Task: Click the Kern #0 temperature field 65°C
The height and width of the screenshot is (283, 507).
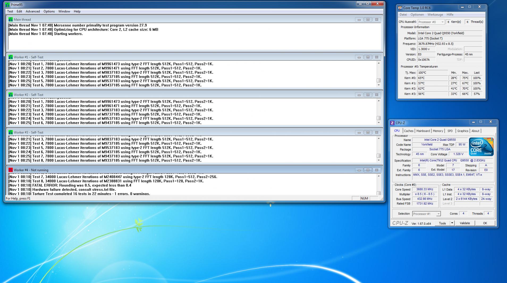Action: click(433, 78)
